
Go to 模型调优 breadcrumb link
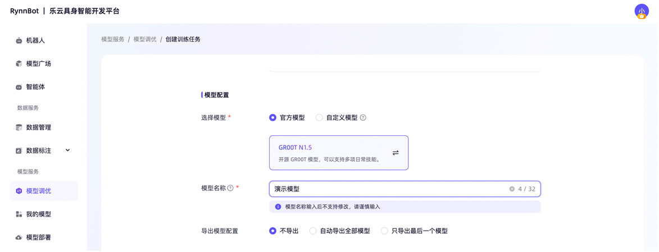pyautogui.click(x=145, y=39)
